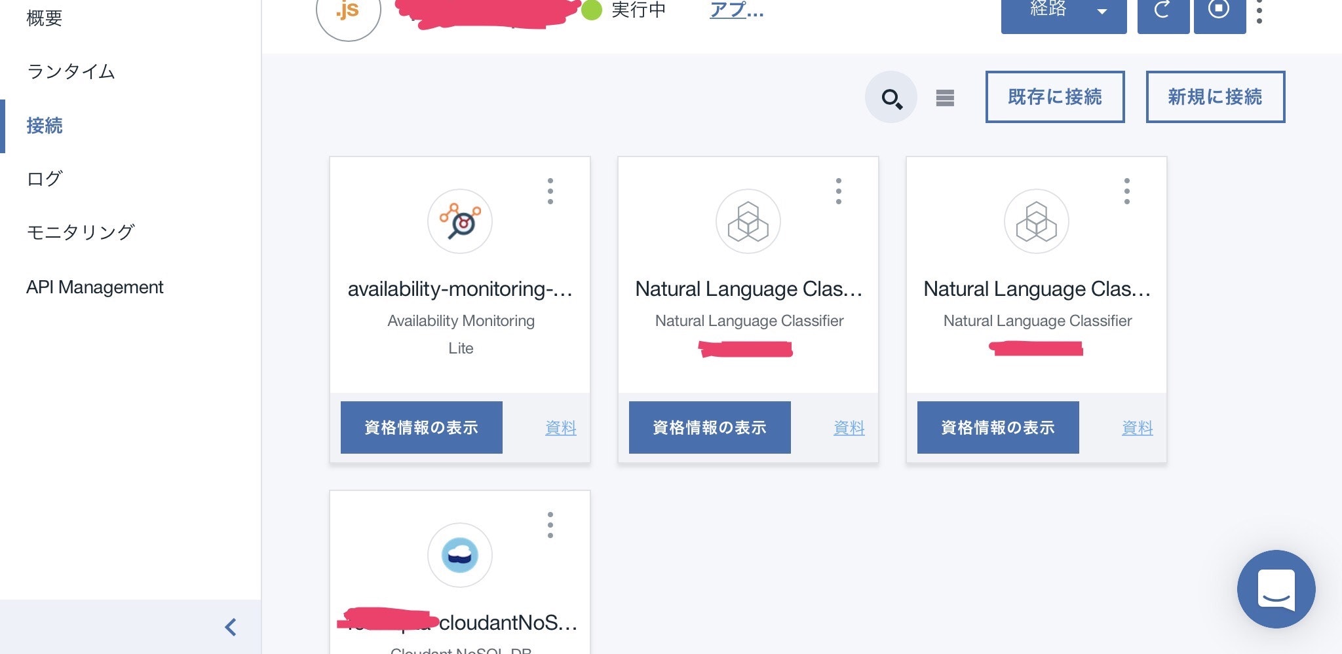Switch to list view icon
The height and width of the screenshot is (654, 1342).
point(945,98)
